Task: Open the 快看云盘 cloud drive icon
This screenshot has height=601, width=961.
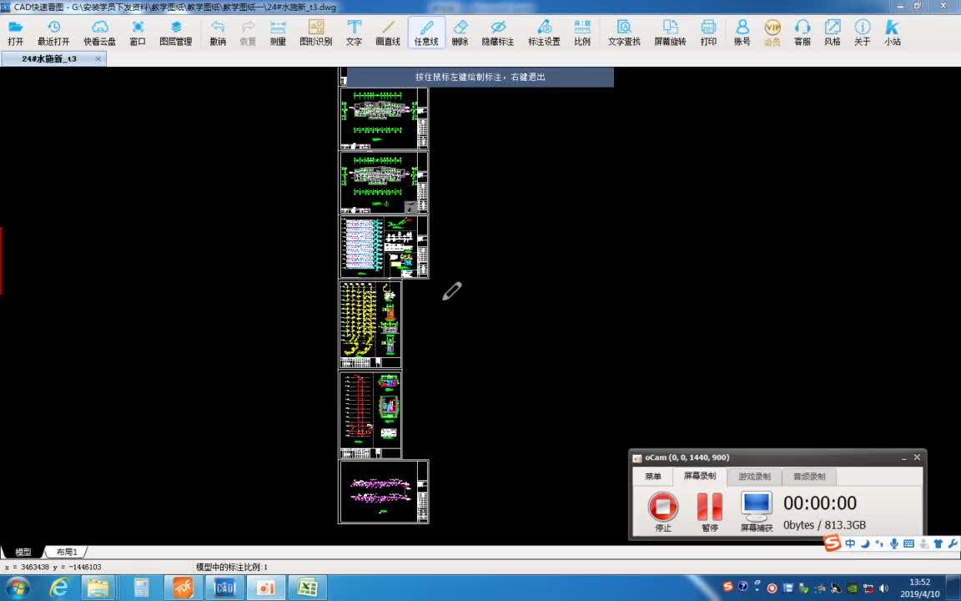Action: (x=99, y=33)
